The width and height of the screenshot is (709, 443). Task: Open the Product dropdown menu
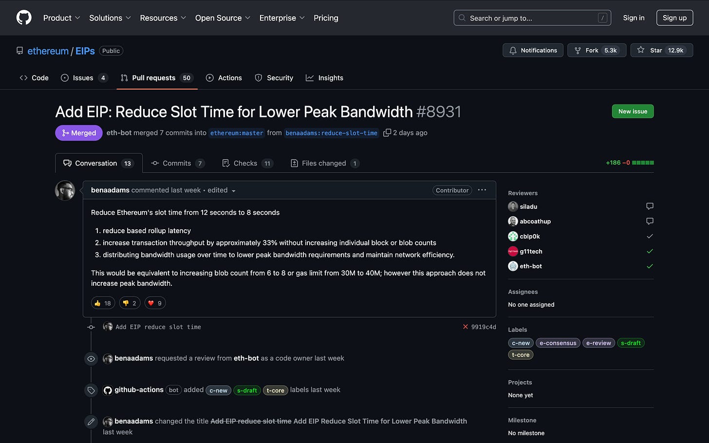click(x=61, y=18)
